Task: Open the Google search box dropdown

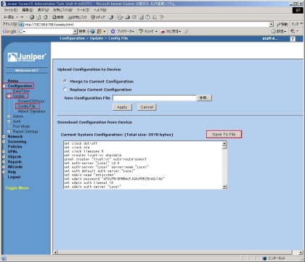Action: click(75, 31)
